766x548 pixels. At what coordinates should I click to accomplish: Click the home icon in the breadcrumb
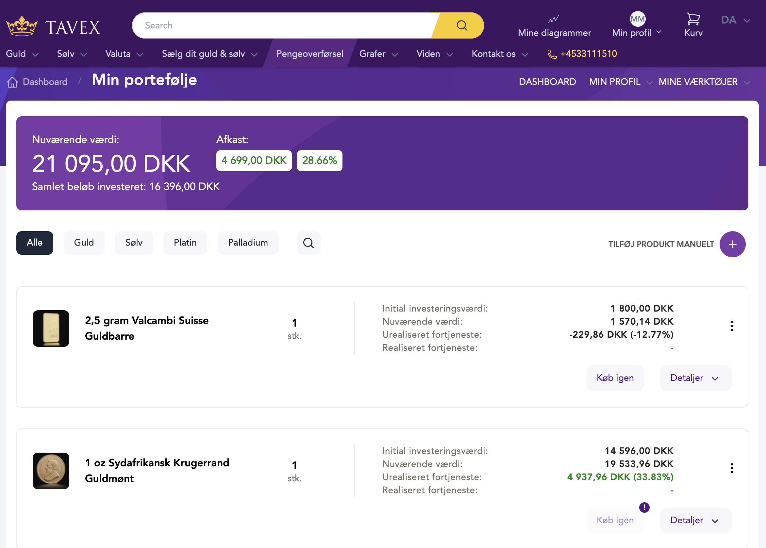tap(12, 81)
